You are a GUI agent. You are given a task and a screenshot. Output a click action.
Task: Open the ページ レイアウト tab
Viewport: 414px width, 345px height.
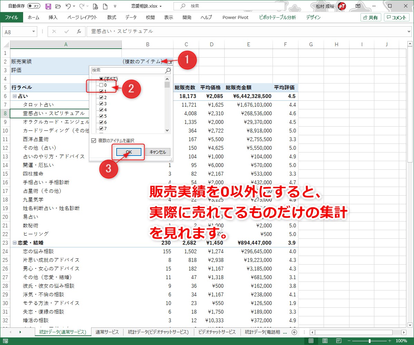click(x=82, y=17)
